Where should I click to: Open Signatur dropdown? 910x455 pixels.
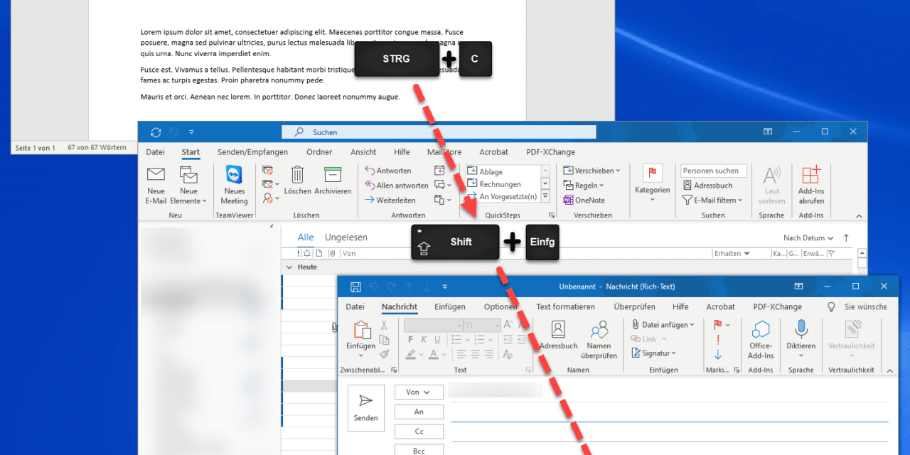(653, 353)
